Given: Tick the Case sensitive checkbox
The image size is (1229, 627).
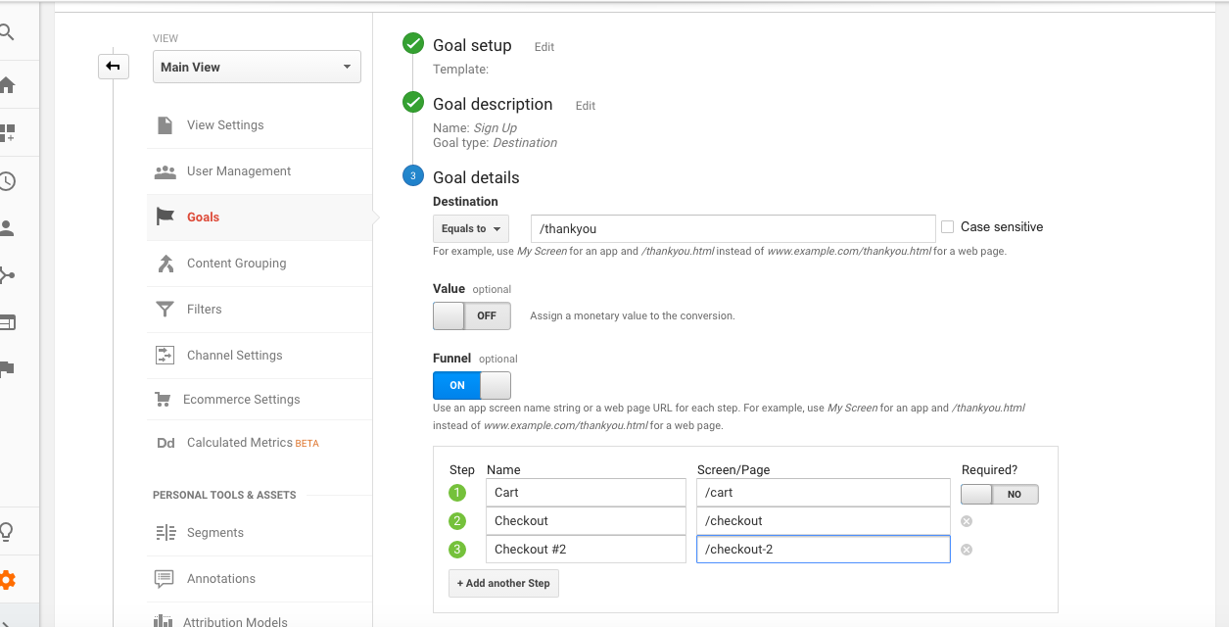Looking at the screenshot, I should (x=947, y=227).
